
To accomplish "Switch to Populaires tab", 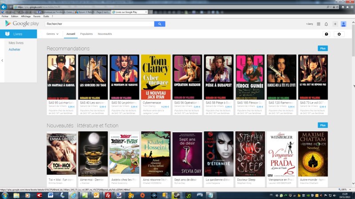I will [87, 34].
